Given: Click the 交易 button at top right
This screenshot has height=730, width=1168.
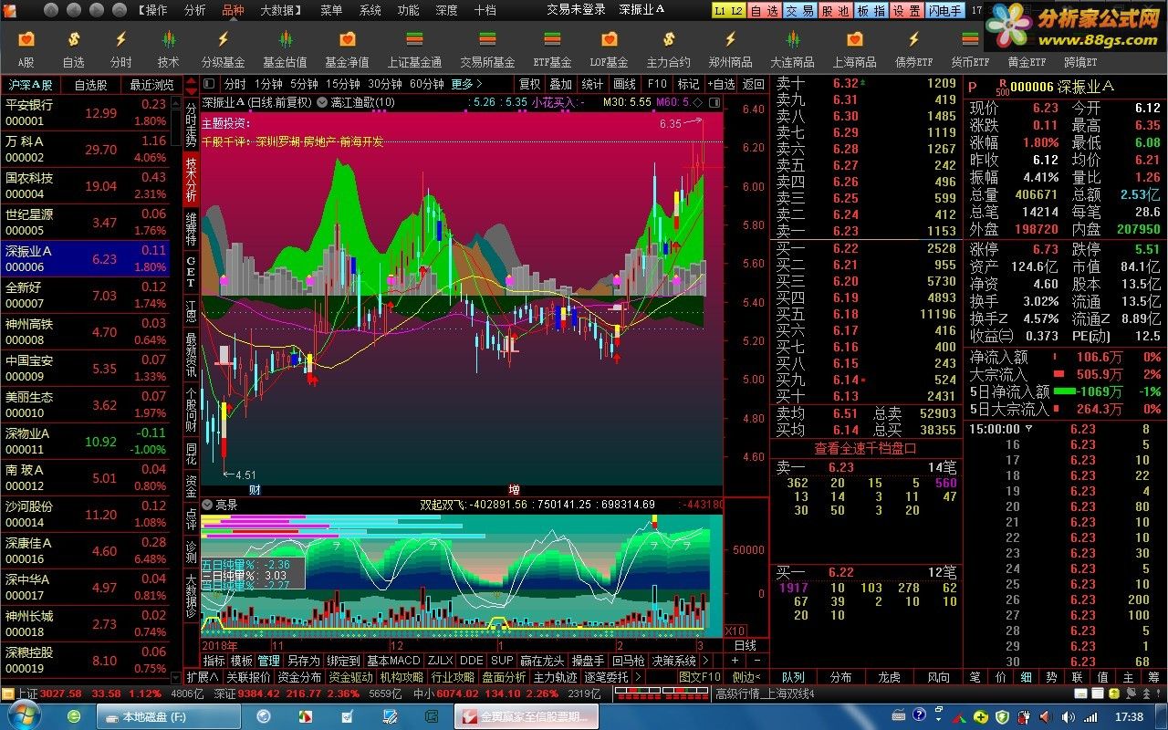Looking at the screenshot, I should click(799, 10).
